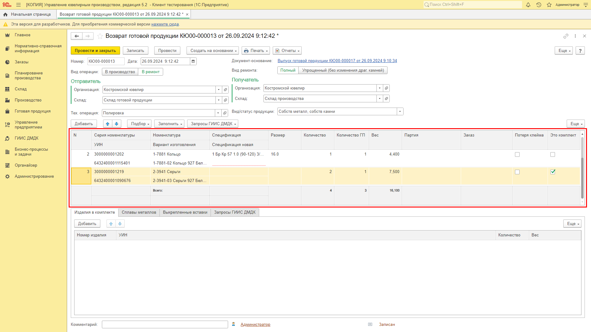Open calendar picker for Дата field
This screenshot has height=332, width=591.
pos(193,61)
